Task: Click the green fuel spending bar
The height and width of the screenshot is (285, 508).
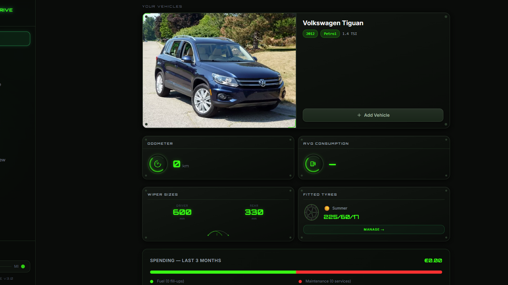Action: [223, 272]
